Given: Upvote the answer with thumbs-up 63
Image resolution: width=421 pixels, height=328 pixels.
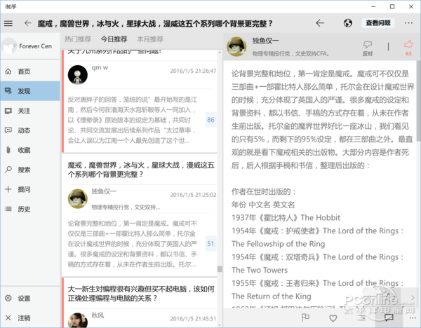Looking at the screenshot, I should click(408, 48).
